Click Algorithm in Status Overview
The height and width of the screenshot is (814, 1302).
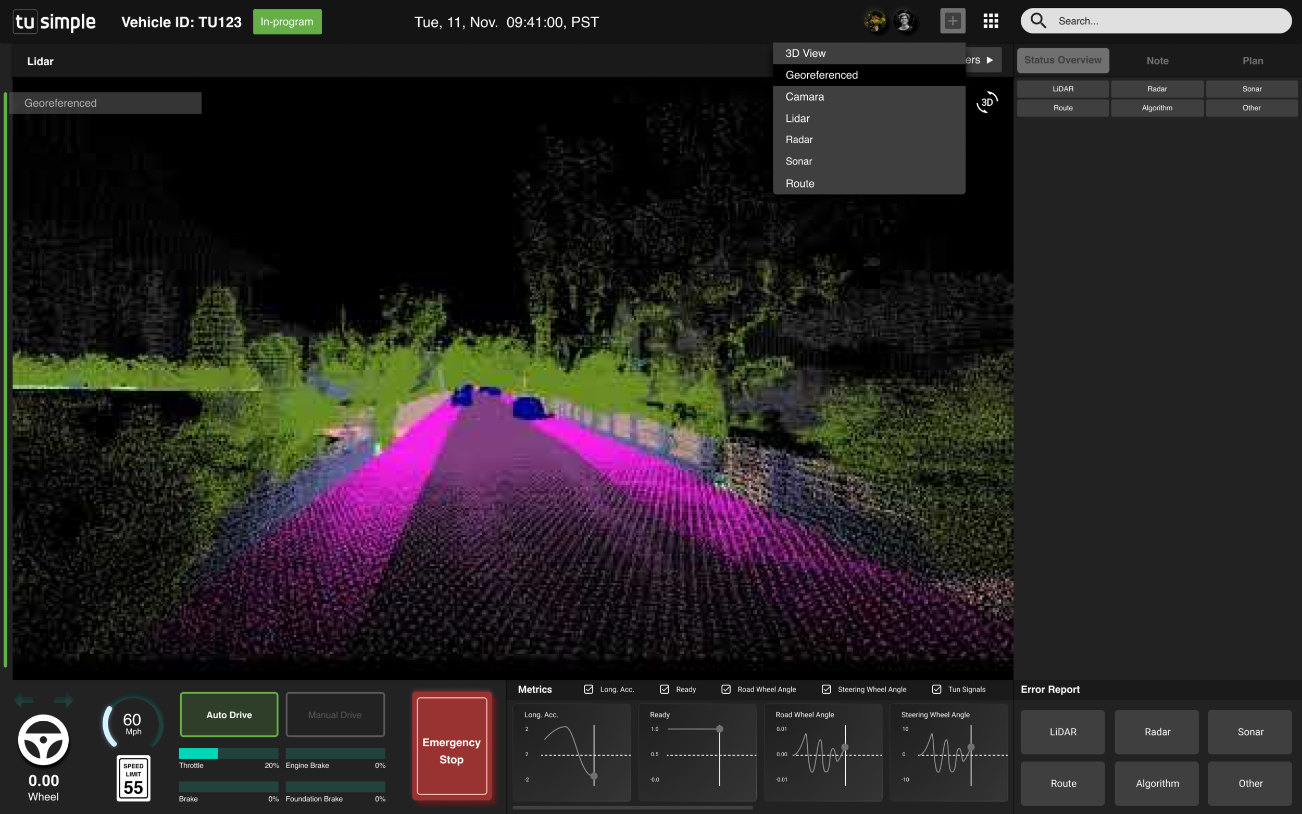click(x=1157, y=108)
